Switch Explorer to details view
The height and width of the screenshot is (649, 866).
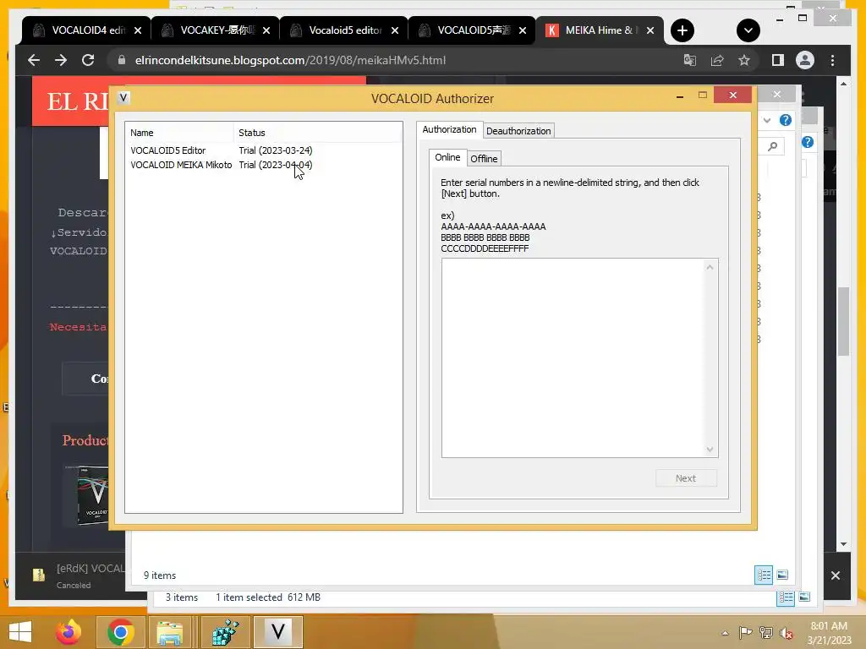764,575
